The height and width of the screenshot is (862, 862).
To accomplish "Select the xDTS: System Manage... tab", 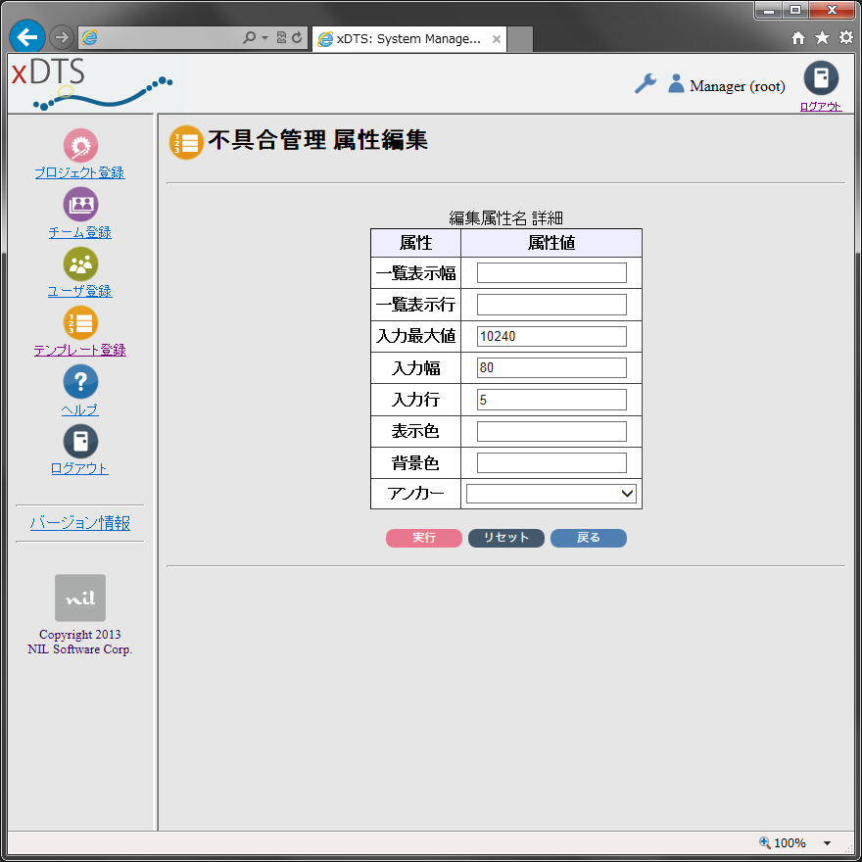I will pos(409,39).
